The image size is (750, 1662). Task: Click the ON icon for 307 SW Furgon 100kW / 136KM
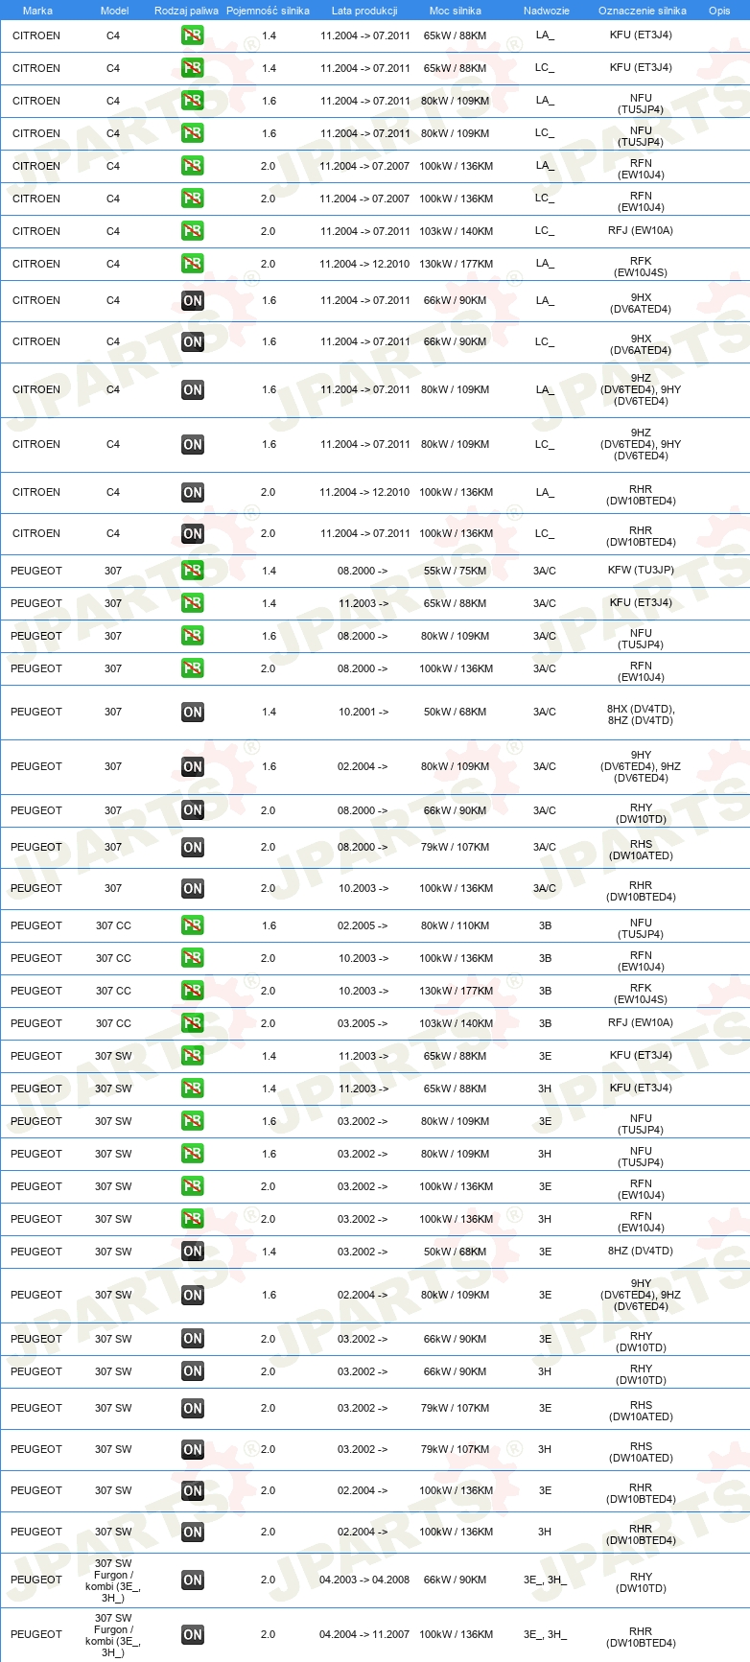(193, 1634)
